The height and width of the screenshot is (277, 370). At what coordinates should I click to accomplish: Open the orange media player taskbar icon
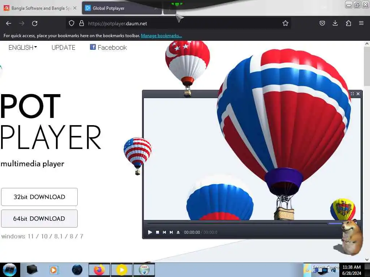54,270
